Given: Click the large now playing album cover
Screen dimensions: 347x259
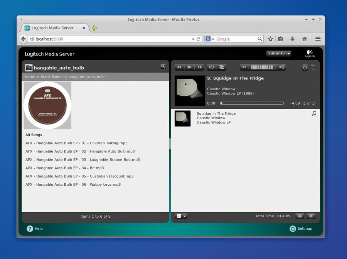Looking at the screenshot, I should (190, 91).
